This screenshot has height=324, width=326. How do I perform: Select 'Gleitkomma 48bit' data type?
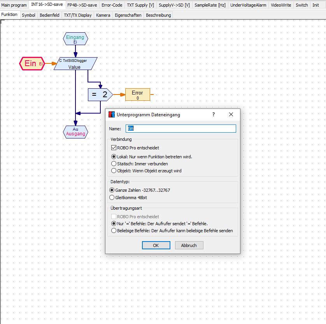point(128,198)
